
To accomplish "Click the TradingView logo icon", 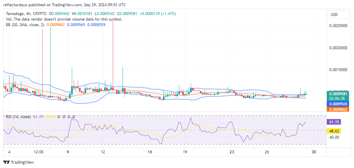I will click(x=7, y=162).
